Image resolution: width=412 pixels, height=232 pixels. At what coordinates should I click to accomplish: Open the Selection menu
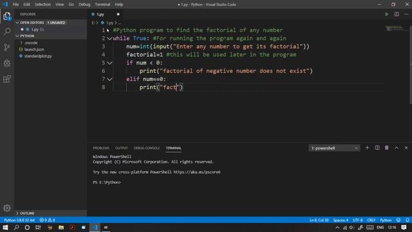coord(42,5)
